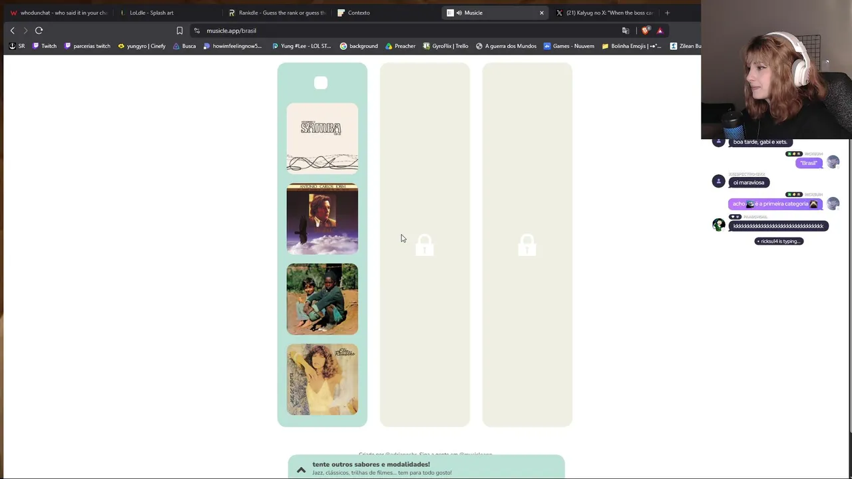The height and width of the screenshot is (479, 852).
Task: Click the 'boa tarde, gabi e xets.' chat message
Action: pos(760,142)
